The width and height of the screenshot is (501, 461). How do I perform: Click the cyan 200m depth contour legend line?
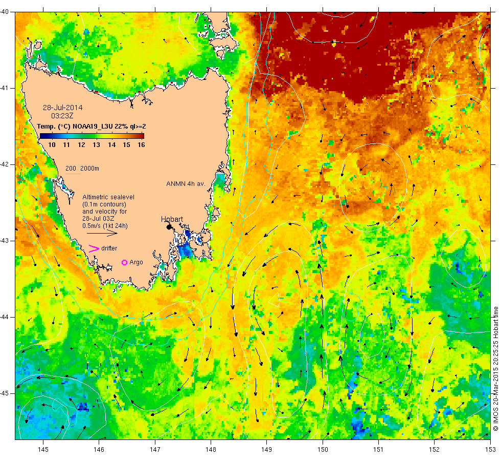tap(73, 174)
